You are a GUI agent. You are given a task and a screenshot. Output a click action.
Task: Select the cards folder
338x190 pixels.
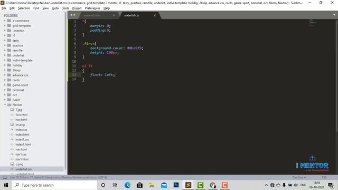(x=16, y=80)
